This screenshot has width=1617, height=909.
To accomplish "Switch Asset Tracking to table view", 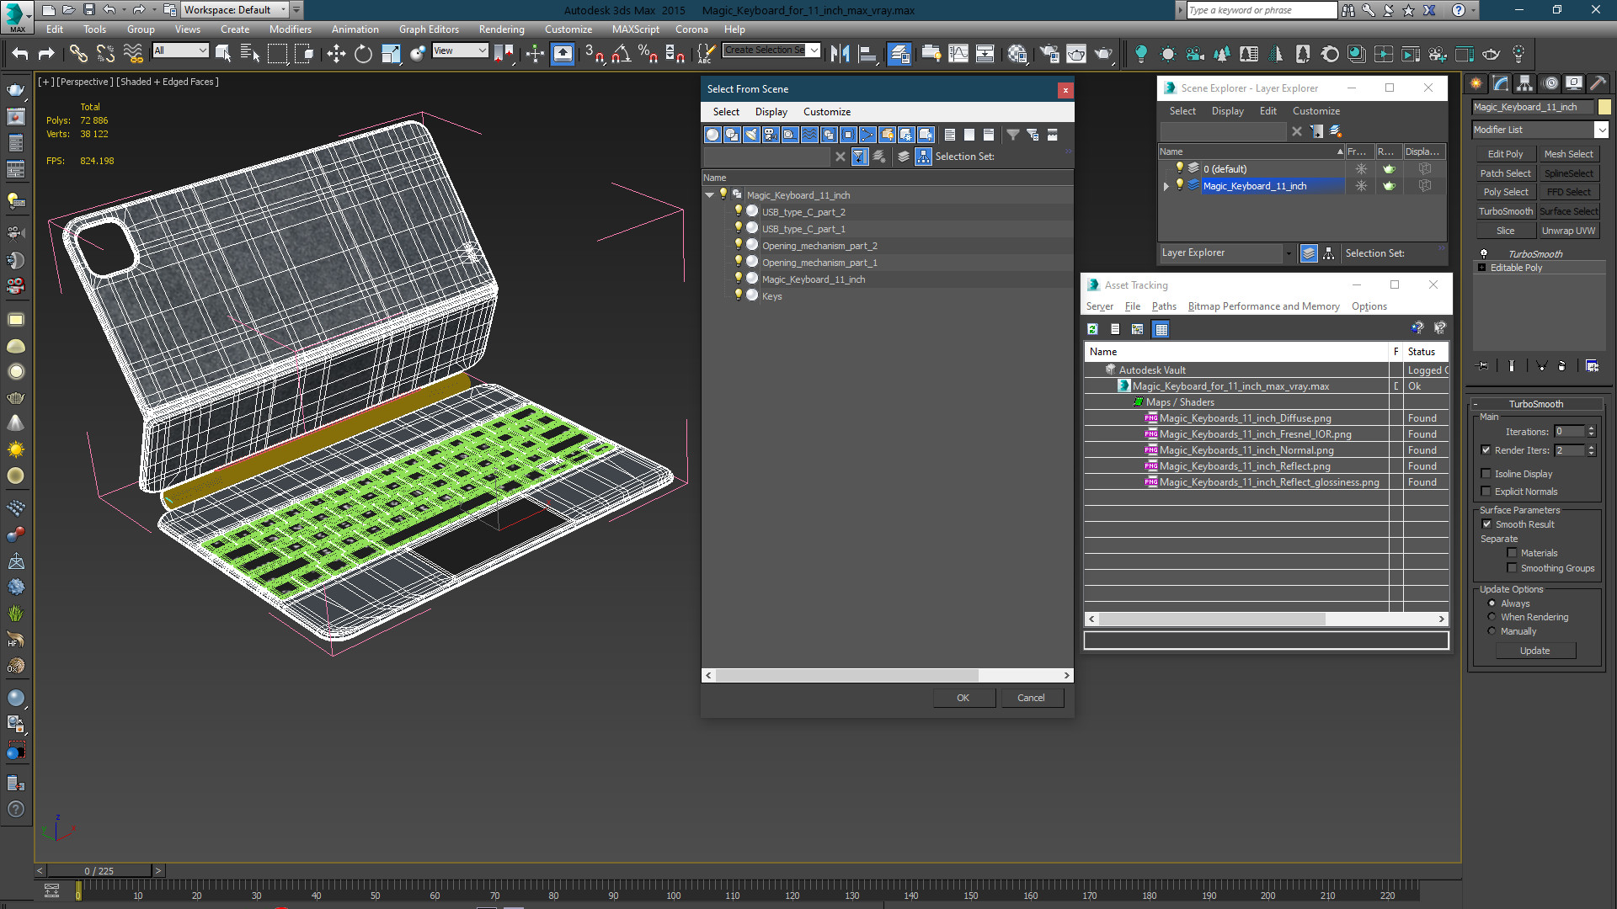I will pos(1161,329).
